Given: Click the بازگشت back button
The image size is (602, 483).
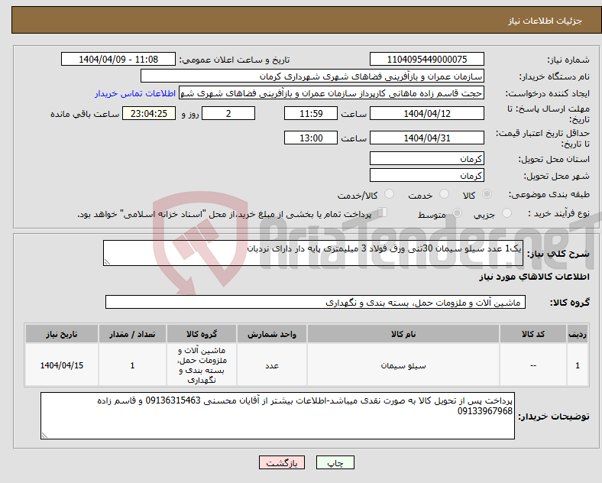Looking at the screenshot, I should (282, 462).
